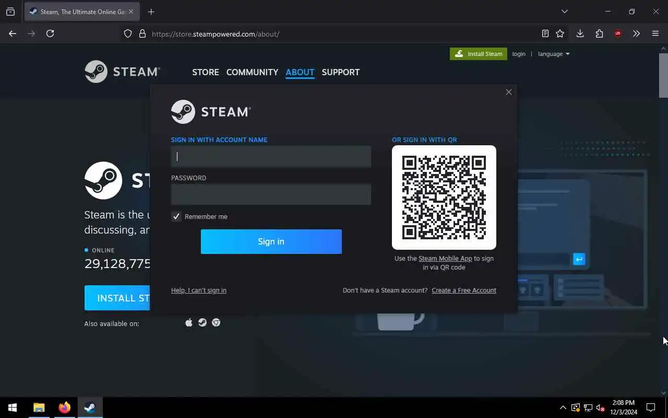Show more tools with the double chevron
Screen dimensions: 668x418
point(636,33)
